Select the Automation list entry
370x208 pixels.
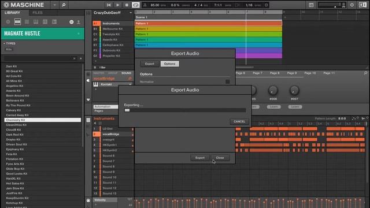coord(106,107)
